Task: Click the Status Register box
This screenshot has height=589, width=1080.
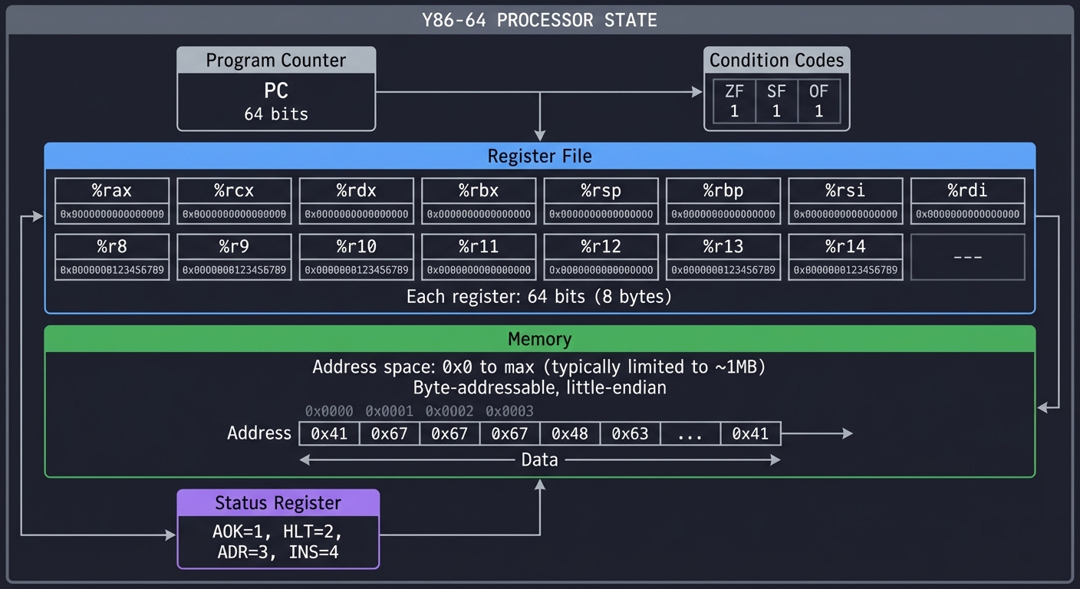Action: tap(278, 539)
